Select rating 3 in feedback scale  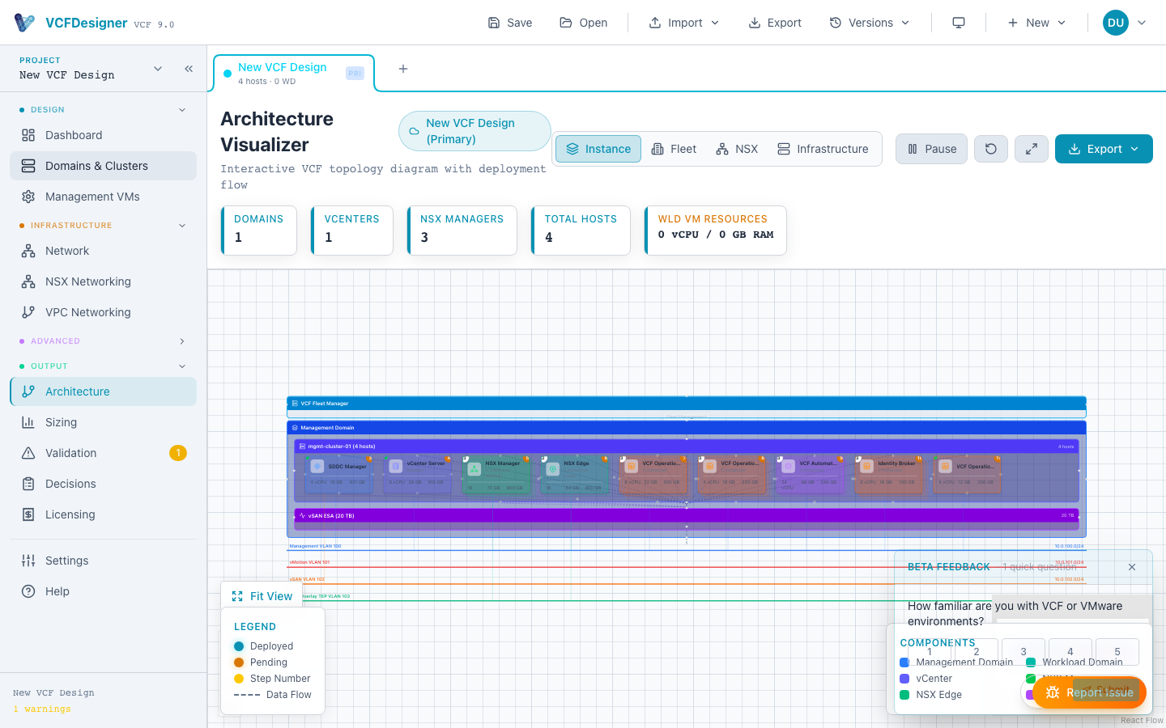click(1023, 651)
